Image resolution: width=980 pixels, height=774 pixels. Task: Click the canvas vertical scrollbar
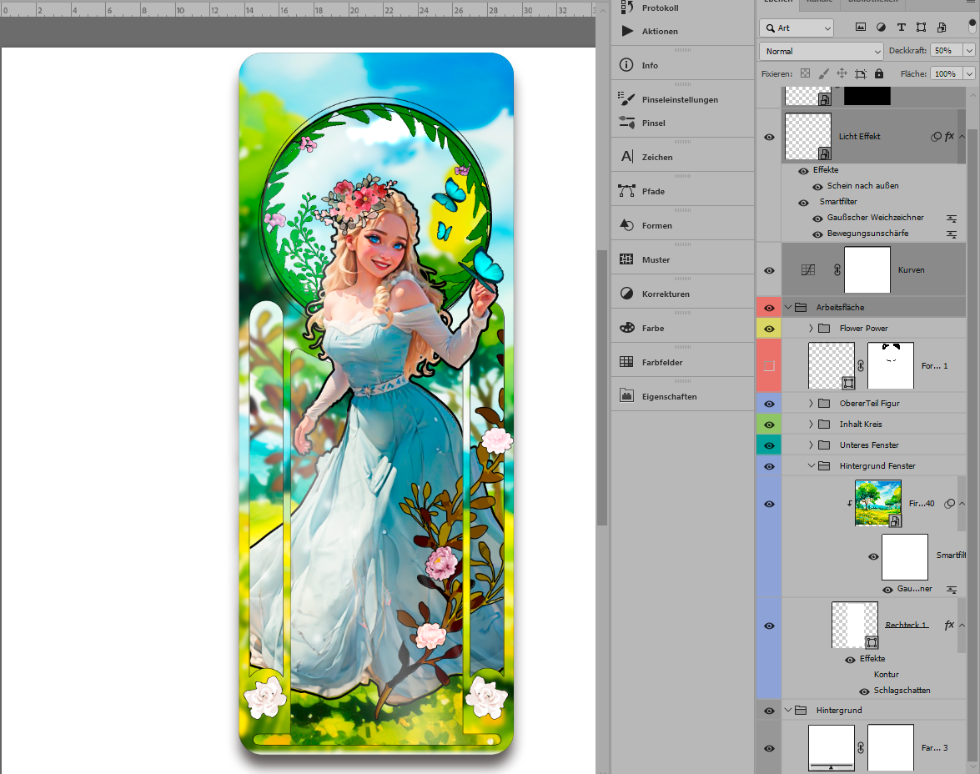coord(602,388)
